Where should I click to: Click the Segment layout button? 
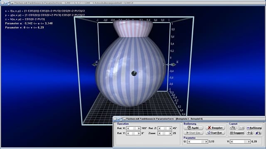tap(237, 133)
